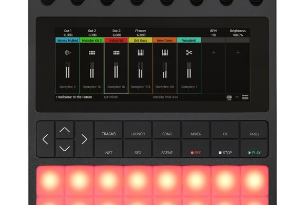Tap the Sample Pool 344 label
The image size is (308, 205).
pos(165,97)
